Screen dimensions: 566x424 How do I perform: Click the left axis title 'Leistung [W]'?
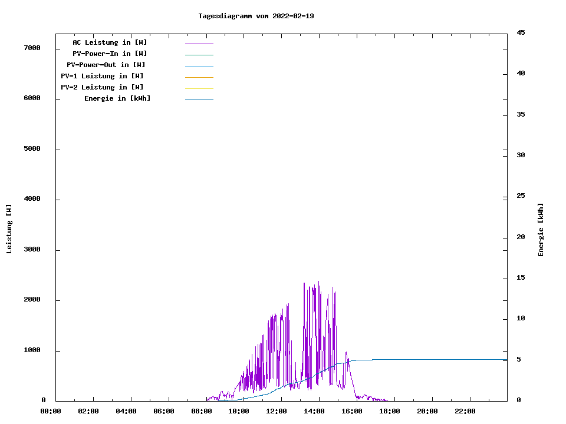pyautogui.click(x=9, y=229)
